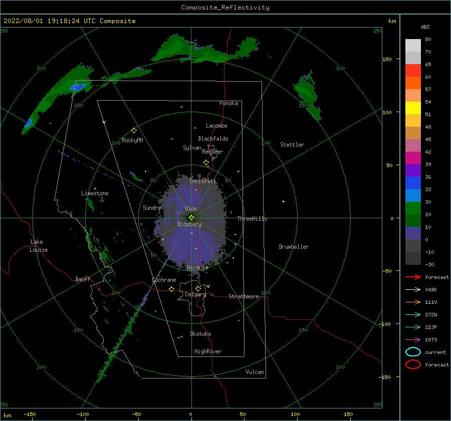Select the bright green swatch between 30 and 20 dBZ
The image size is (451, 421).
(413, 208)
